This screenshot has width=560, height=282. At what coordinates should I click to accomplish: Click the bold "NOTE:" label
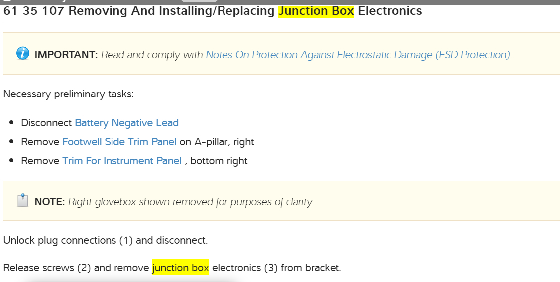coord(50,202)
